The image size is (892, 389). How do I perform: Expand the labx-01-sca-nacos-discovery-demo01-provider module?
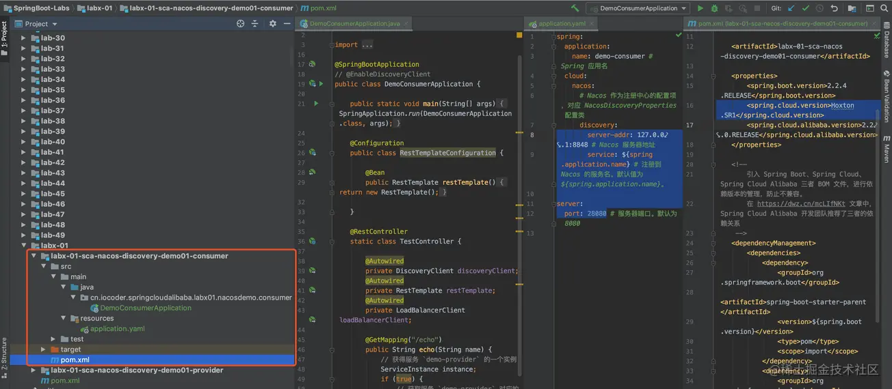(x=34, y=370)
